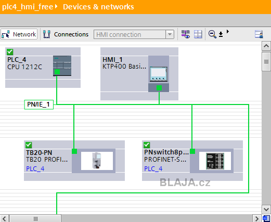The width and height of the screenshot is (271, 222).
Task: Click the show address labels icon
Action: pos(185,34)
